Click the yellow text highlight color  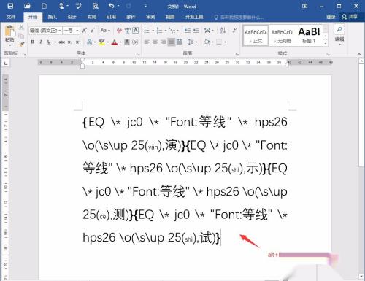coord(102,42)
